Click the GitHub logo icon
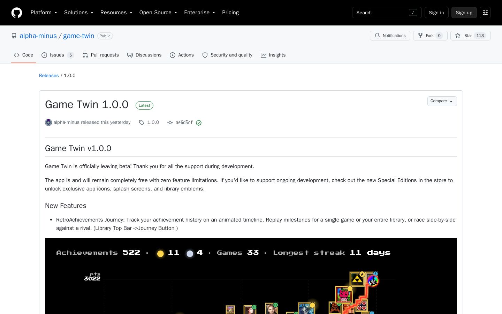 (17, 13)
